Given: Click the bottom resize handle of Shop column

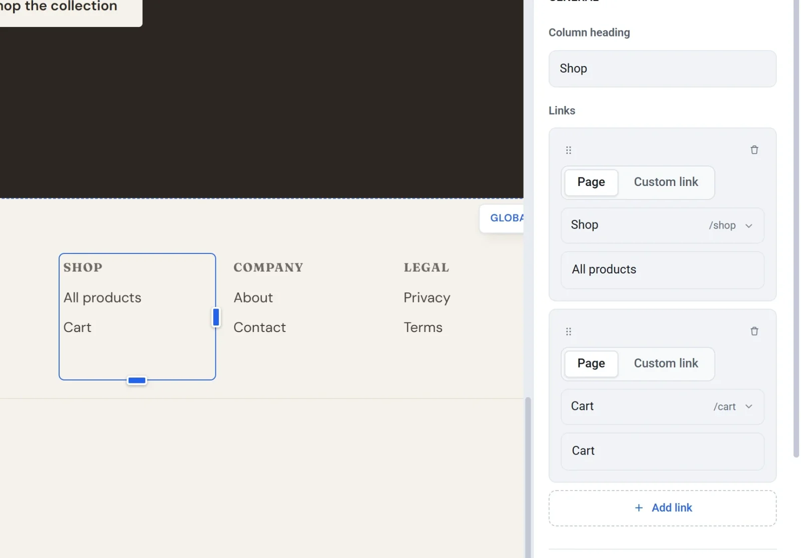Looking at the screenshot, I should [137, 380].
